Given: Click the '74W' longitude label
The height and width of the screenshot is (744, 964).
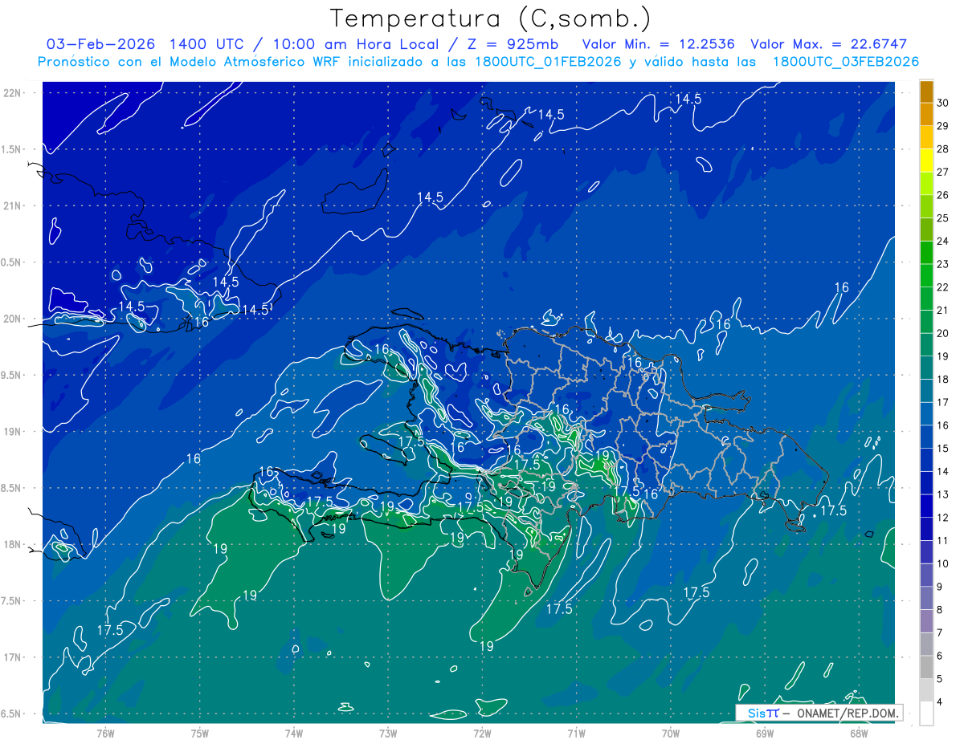Looking at the screenshot, I should click(x=294, y=733).
